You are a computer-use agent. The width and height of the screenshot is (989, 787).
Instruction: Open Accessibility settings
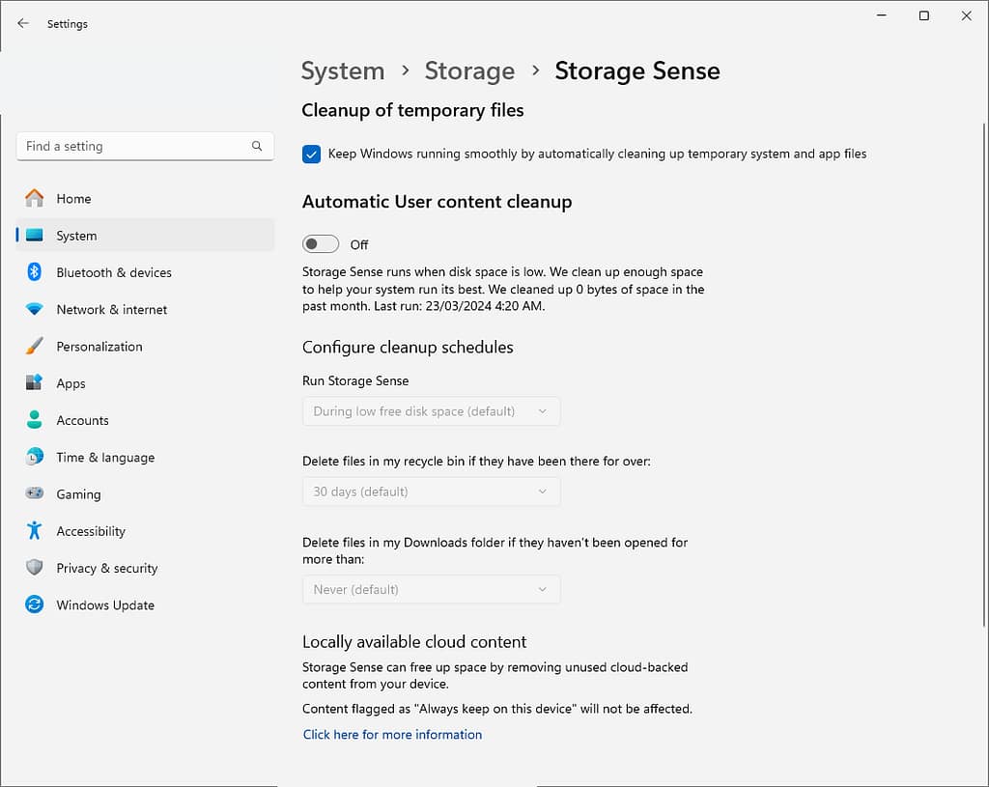click(91, 530)
